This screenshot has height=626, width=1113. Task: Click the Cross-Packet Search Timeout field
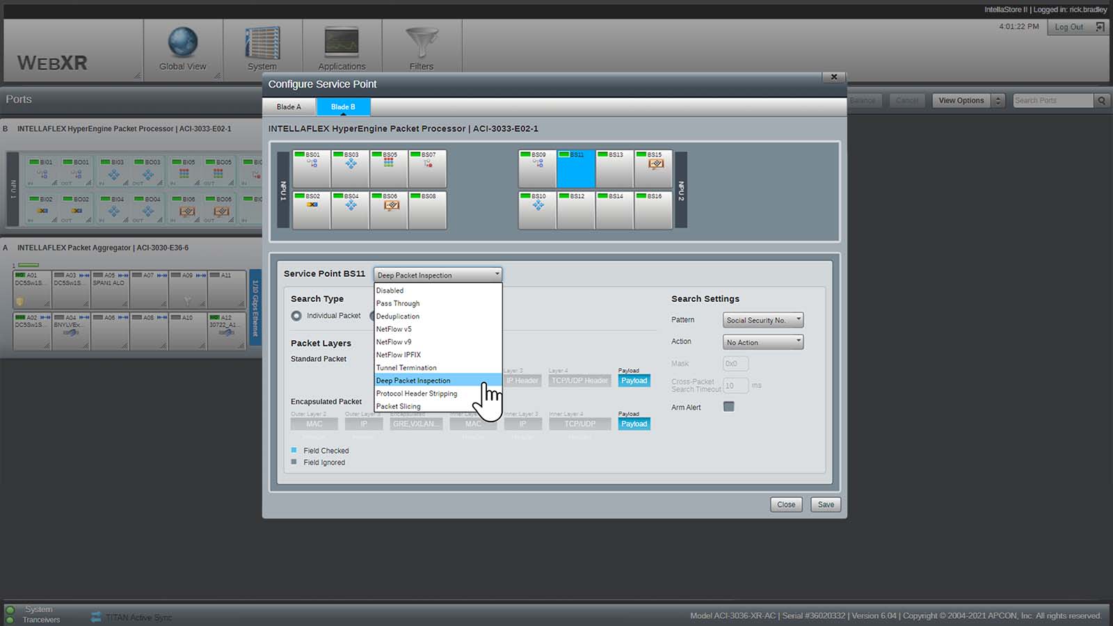tap(735, 385)
